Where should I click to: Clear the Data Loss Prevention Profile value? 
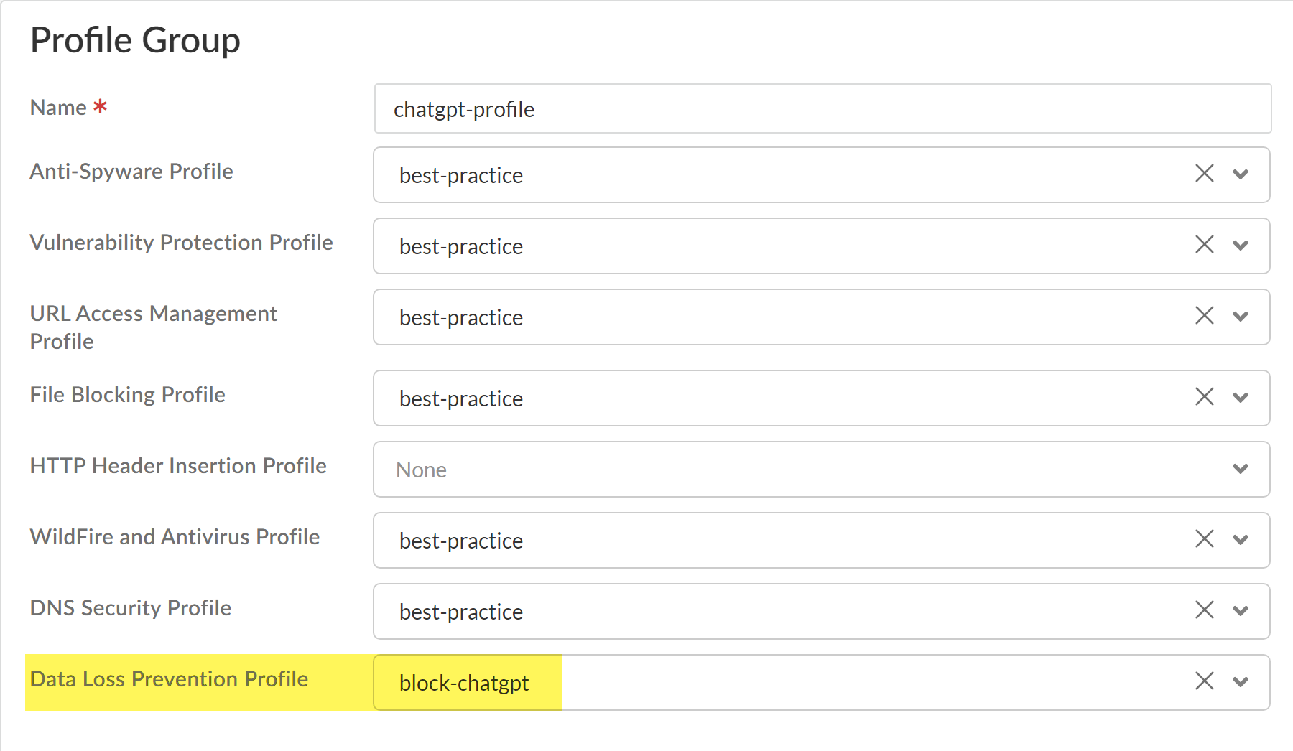(1205, 681)
